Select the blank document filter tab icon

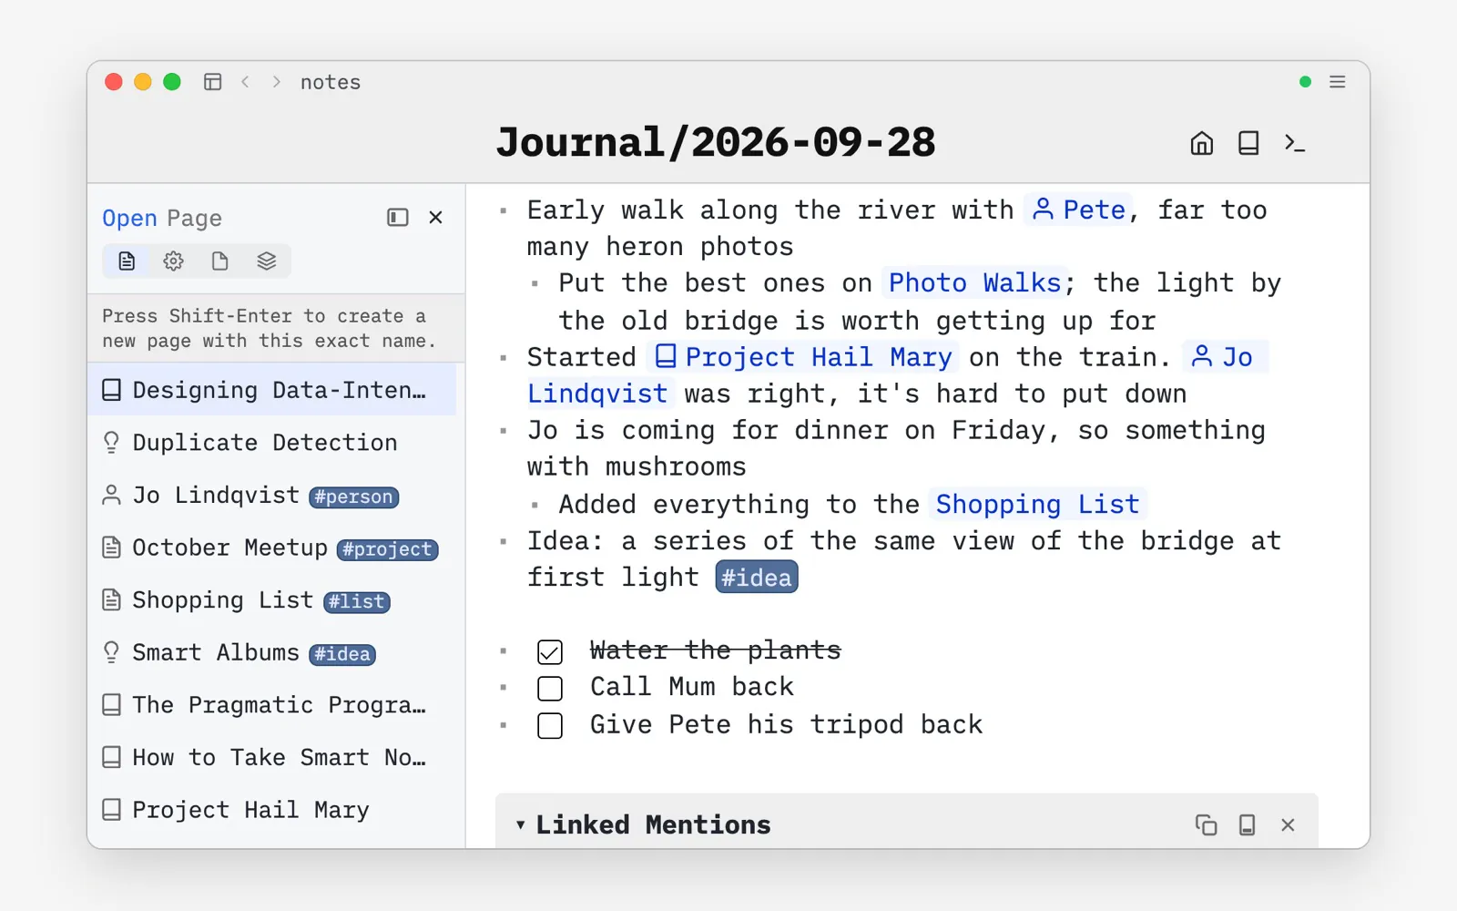(219, 261)
